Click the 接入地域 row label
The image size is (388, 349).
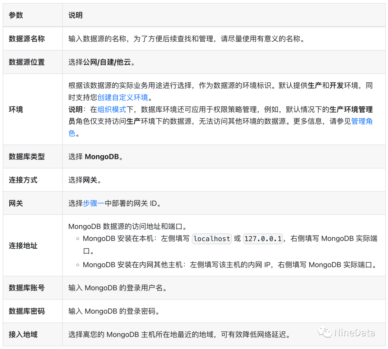23,334
